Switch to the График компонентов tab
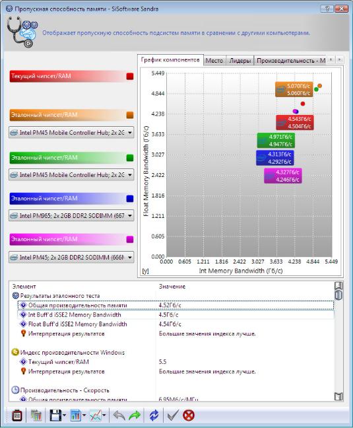 pos(170,60)
